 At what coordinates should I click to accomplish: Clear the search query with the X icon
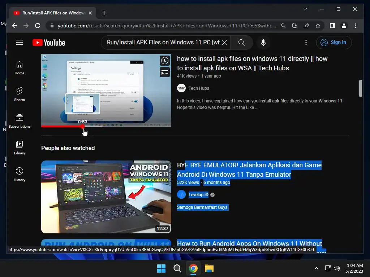point(224,43)
